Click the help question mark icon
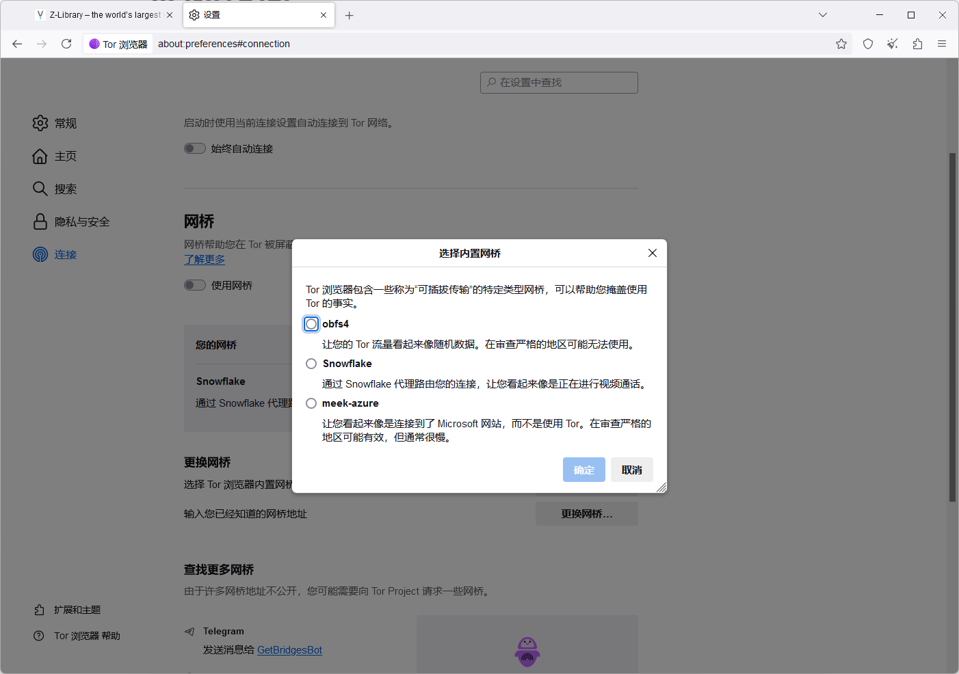Image resolution: width=959 pixels, height=674 pixels. (x=39, y=636)
